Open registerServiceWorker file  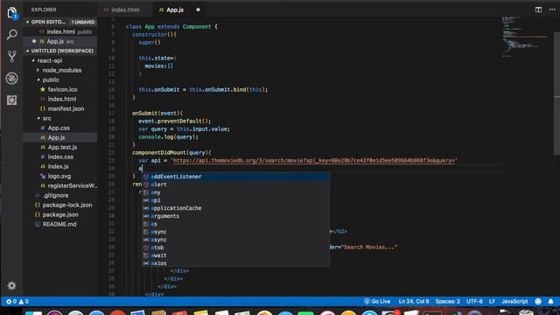pyautogui.click(x=60, y=185)
